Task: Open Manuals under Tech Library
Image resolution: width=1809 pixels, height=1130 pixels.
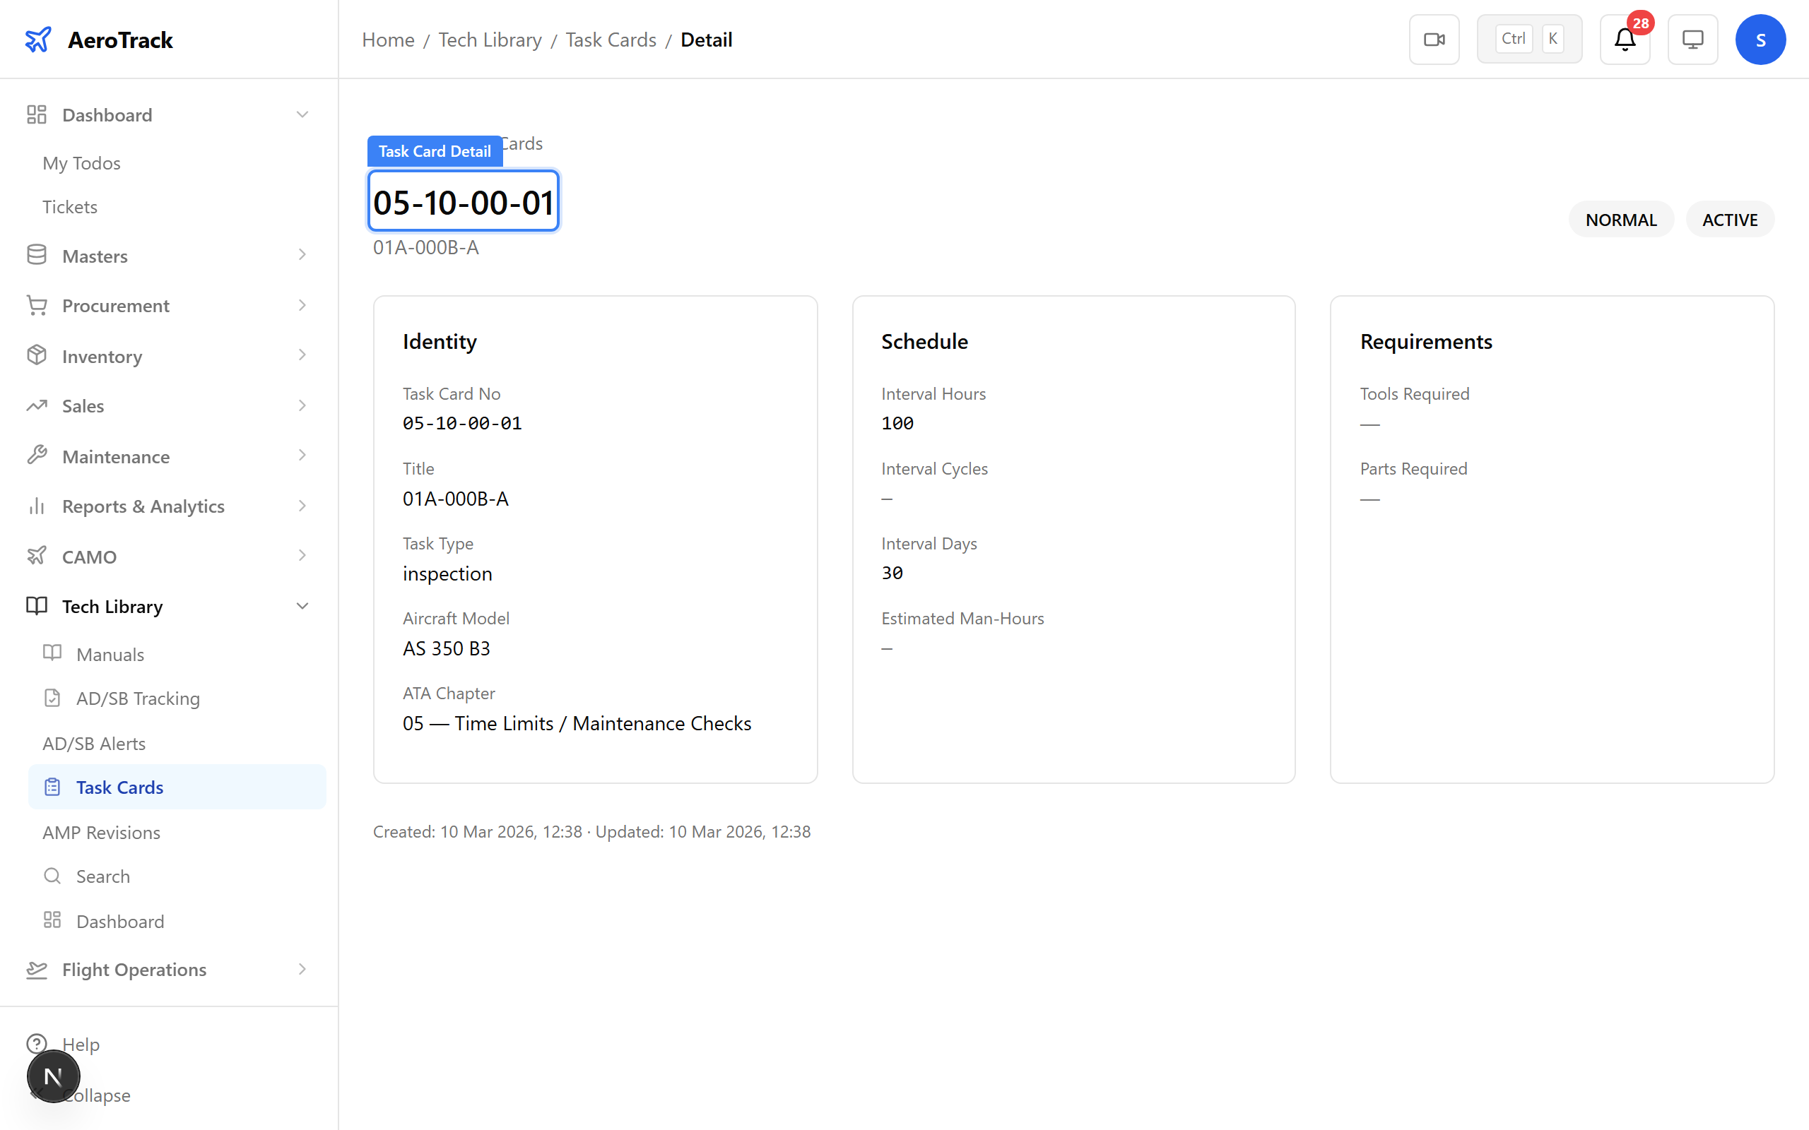Action: pyautogui.click(x=110, y=654)
